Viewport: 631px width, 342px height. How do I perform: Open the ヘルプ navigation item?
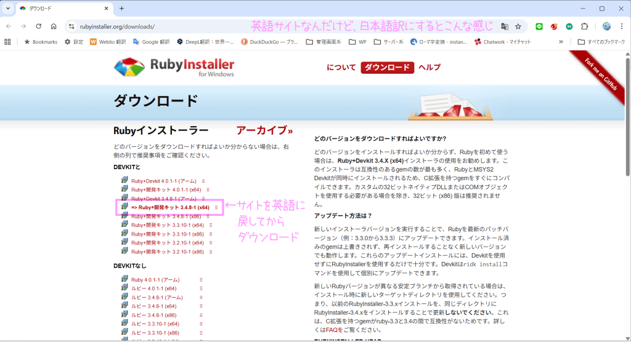click(429, 68)
